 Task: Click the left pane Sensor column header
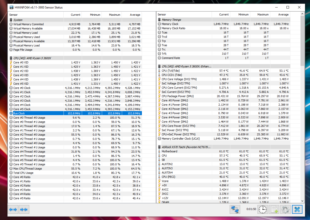click(36, 15)
